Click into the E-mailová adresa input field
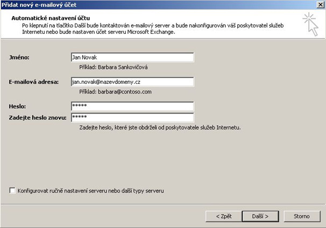 point(132,82)
